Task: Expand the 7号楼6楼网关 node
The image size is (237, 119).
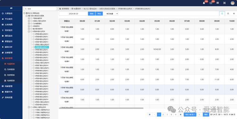Action: pyautogui.click(x=29, y=18)
